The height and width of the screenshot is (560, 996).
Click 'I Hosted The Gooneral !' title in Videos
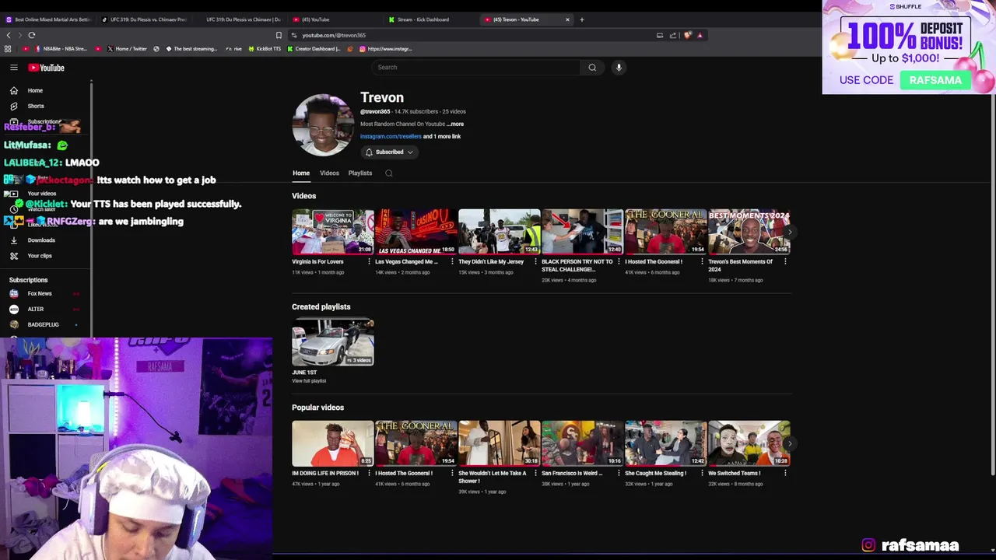click(x=654, y=262)
